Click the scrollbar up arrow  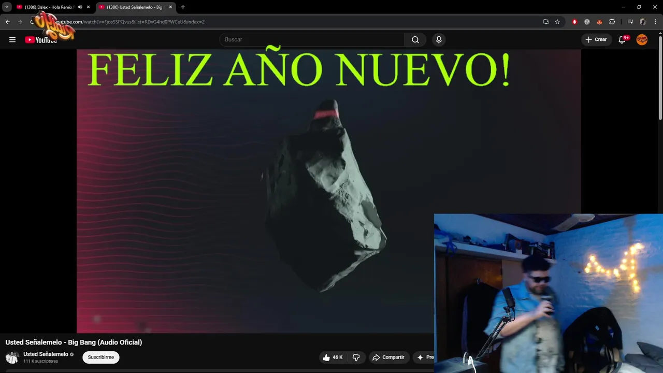(660, 33)
